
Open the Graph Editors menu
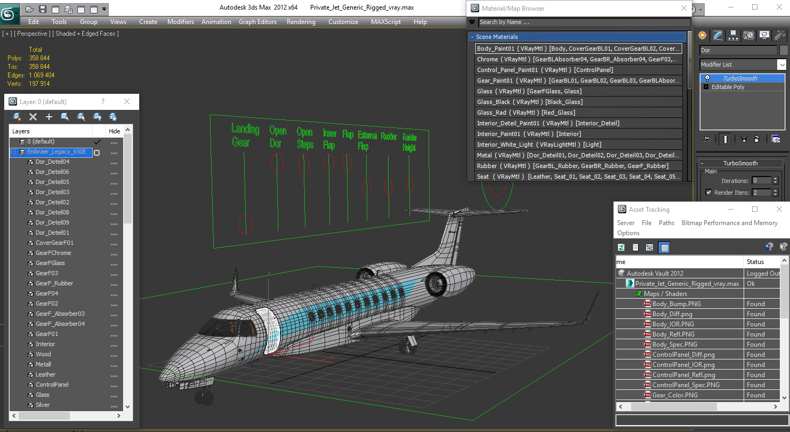click(257, 22)
